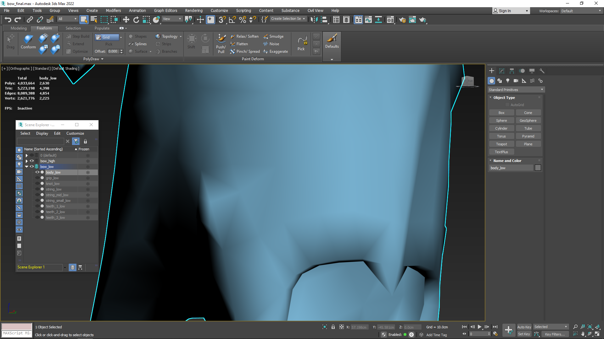This screenshot has height=339, width=604.
Task: Select the Select and Link tool
Action: pos(30,19)
